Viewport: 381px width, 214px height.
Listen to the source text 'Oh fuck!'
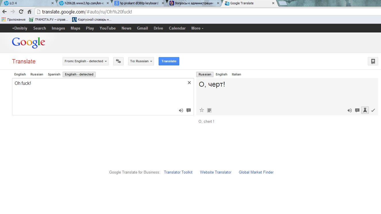tap(181, 110)
